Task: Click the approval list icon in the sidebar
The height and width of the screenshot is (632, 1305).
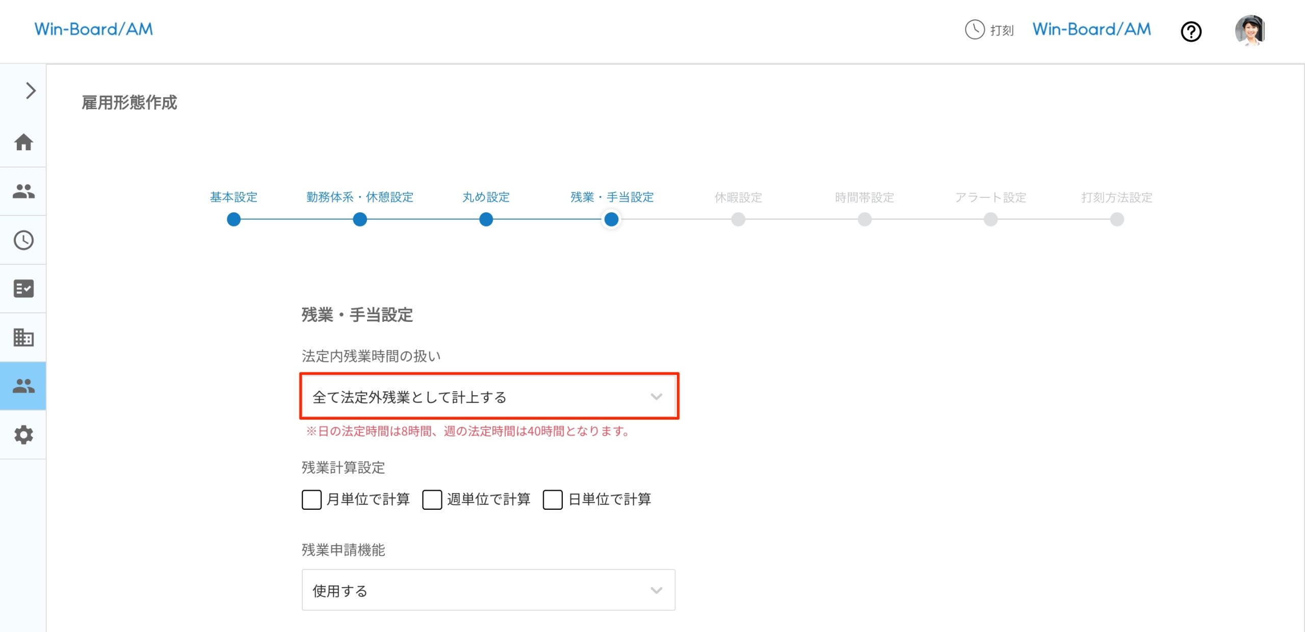Action: (23, 289)
